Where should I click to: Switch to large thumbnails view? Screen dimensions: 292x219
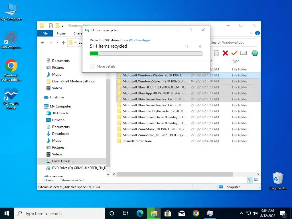point(256,180)
